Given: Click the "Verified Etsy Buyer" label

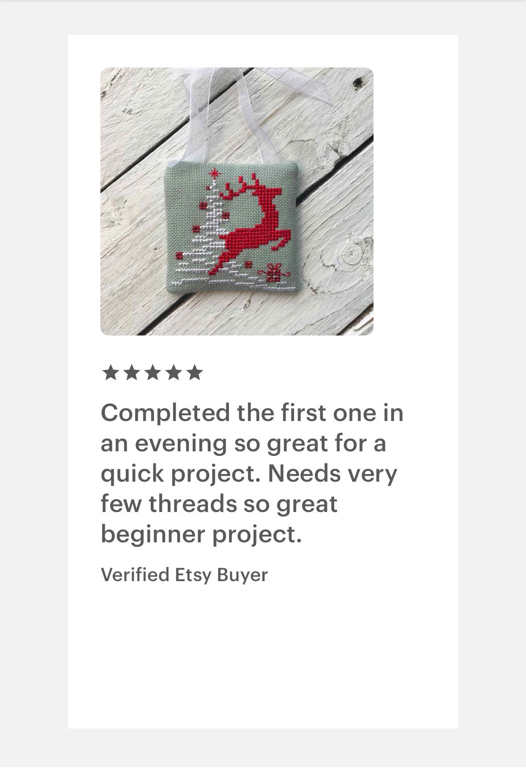Looking at the screenshot, I should pos(184,575).
